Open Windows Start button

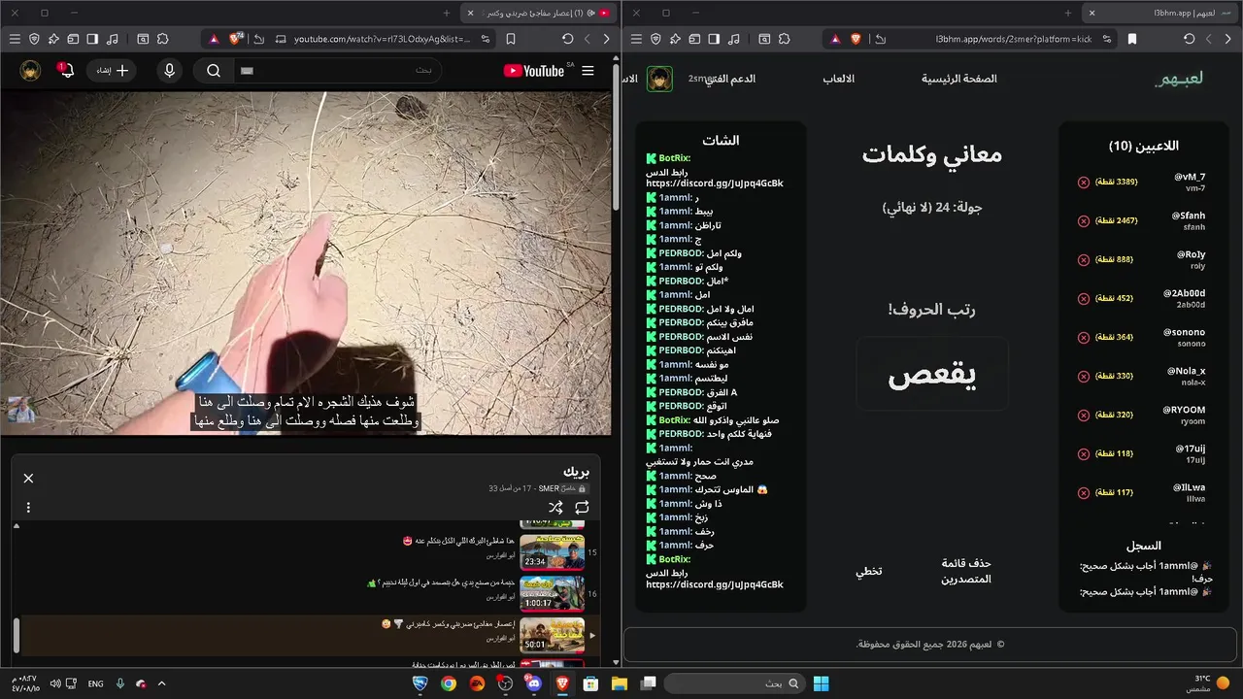[x=821, y=683]
